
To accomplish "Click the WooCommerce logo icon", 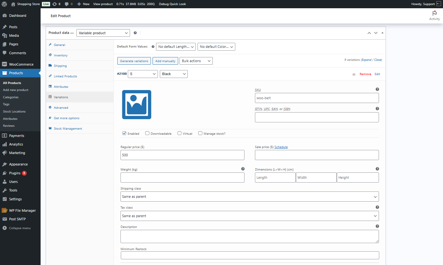I will pos(4,64).
